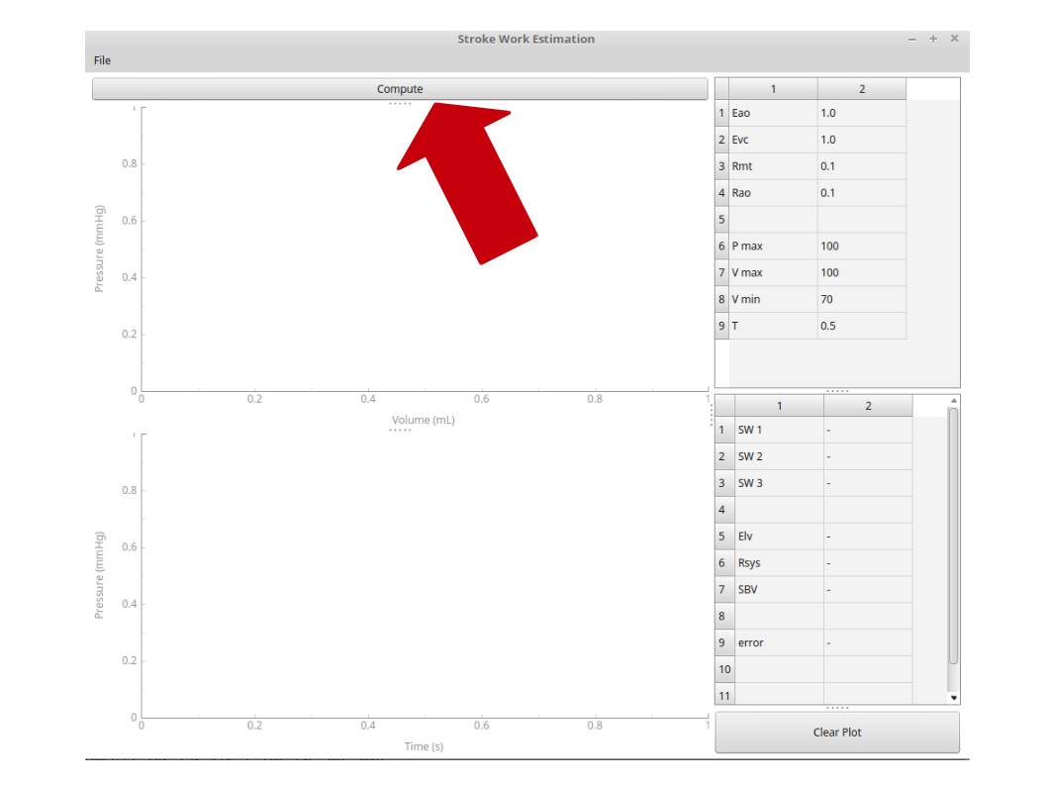Select the Rmt value cell 0.1
This screenshot has width=1047, height=786.
pos(861,166)
